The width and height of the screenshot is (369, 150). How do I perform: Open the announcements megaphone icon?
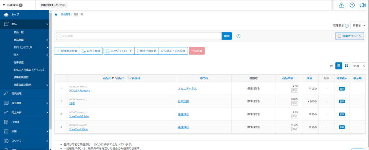tap(363, 5)
